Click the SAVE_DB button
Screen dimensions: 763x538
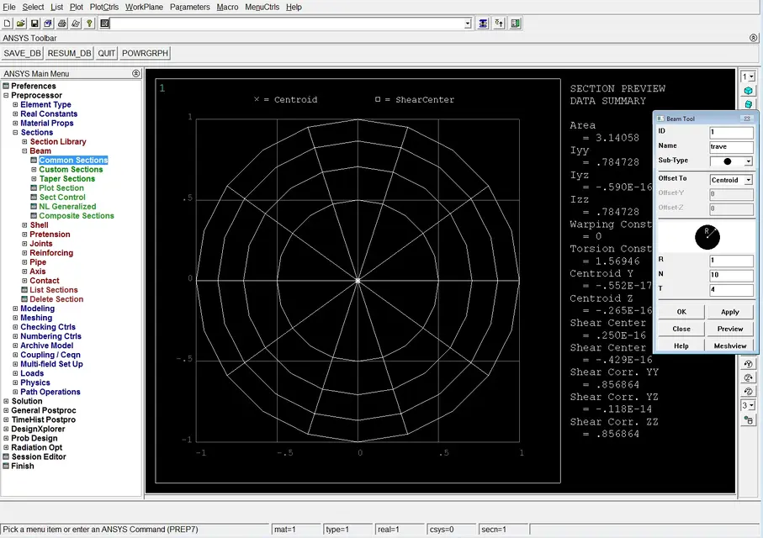[x=23, y=53]
